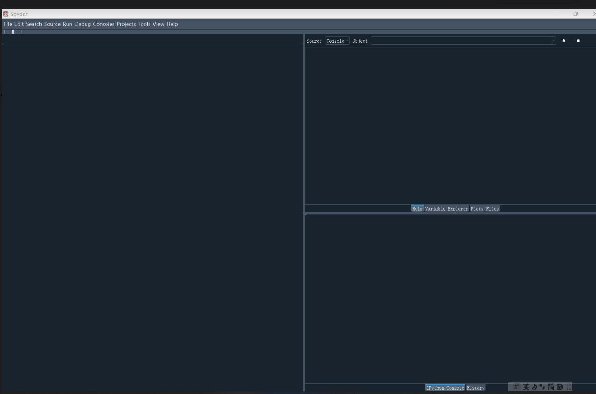Open the Run menu
The height and width of the screenshot is (394, 596).
pos(68,24)
